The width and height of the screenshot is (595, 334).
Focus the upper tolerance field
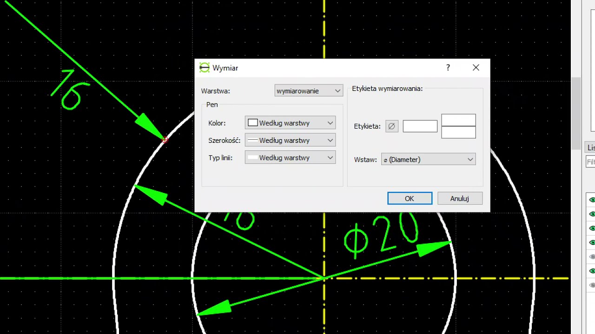(x=458, y=120)
